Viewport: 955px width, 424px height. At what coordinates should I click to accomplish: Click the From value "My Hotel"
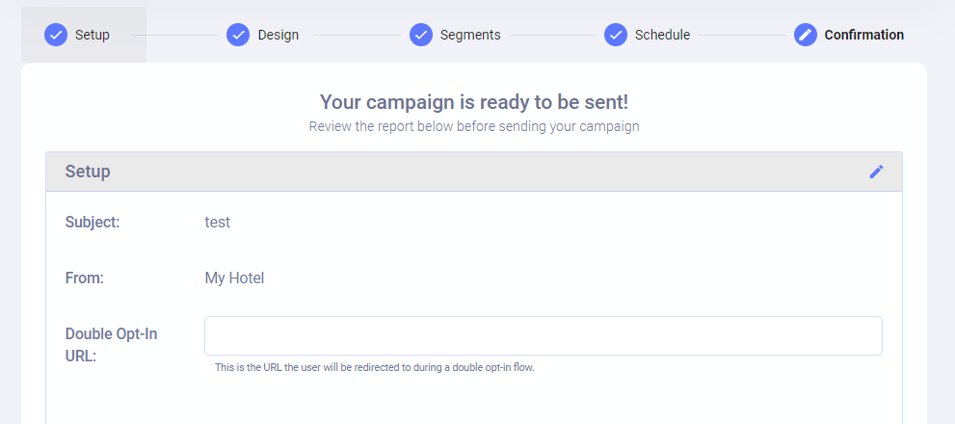(234, 278)
